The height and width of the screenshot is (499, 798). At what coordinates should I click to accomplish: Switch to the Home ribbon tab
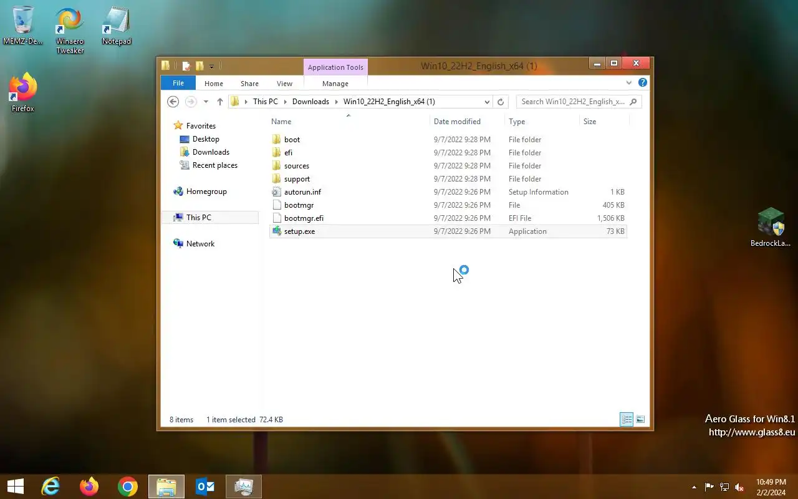(x=214, y=84)
